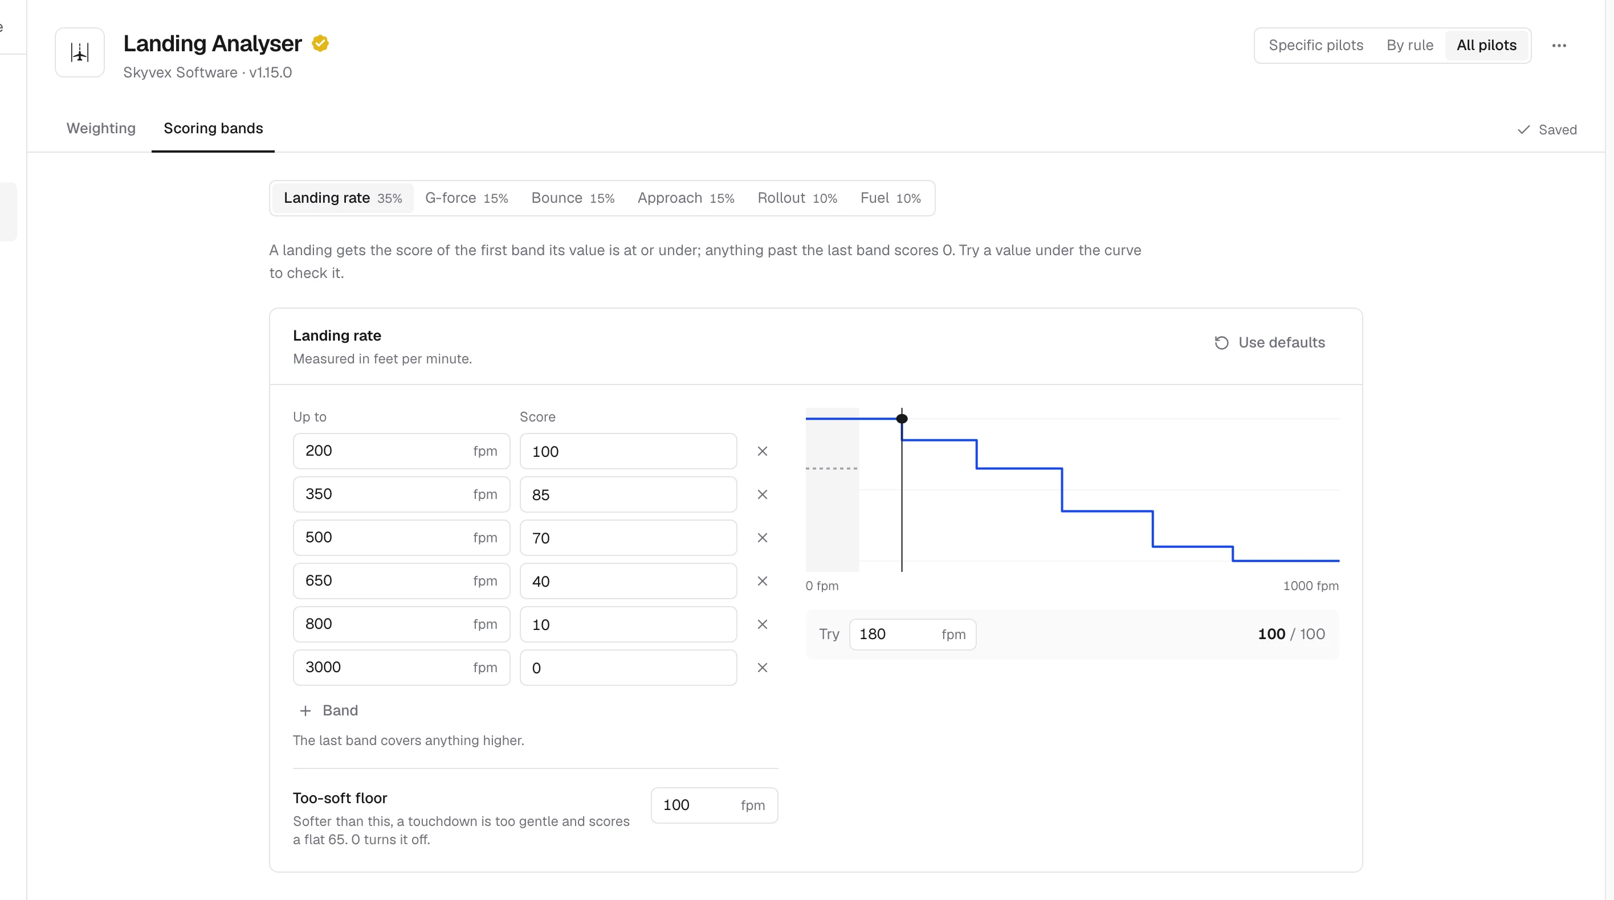
Task: Click the Try value field showing 180
Action: 912,635
